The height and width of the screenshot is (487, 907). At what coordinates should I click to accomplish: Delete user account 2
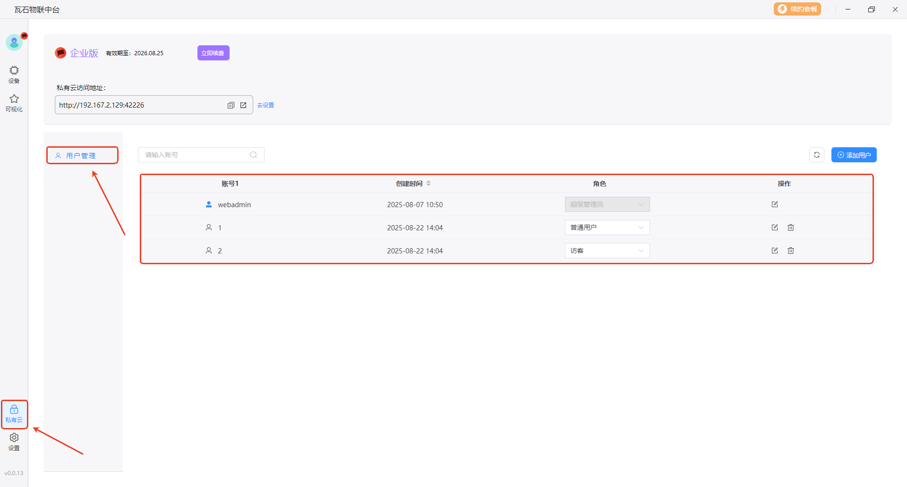[791, 251]
